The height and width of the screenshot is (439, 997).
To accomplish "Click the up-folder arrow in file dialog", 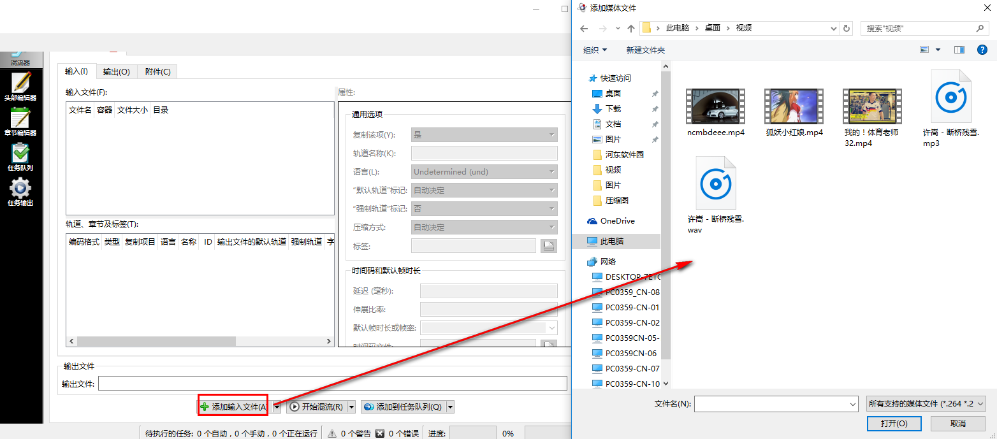I will click(x=631, y=28).
